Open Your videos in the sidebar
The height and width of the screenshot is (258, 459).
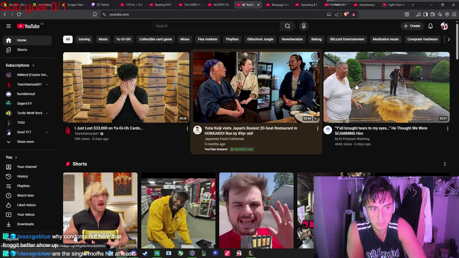(27, 215)
